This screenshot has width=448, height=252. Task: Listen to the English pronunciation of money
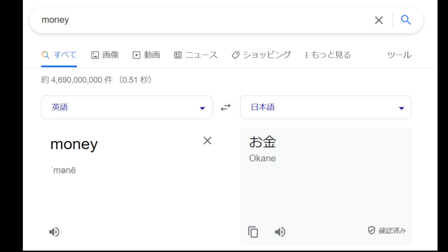coord(54,232)
